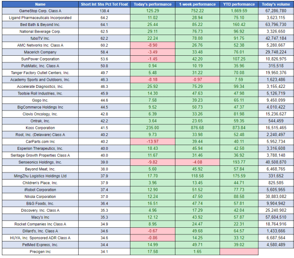
Task: Select the GameStop Corp. Class A cell
Action: [40, 11]
